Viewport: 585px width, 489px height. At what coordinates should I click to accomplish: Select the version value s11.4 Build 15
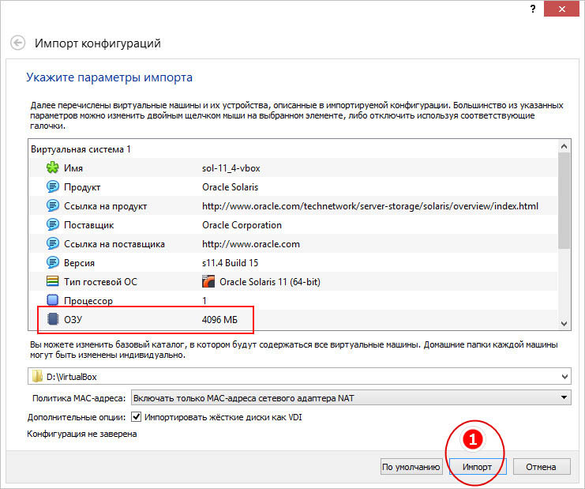pos(230,263)
